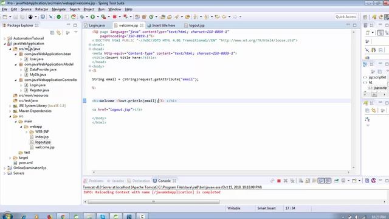The height and width of the screenshot is (219, 389).
Task: Expand the JRE System Library node
Action: 10,106
